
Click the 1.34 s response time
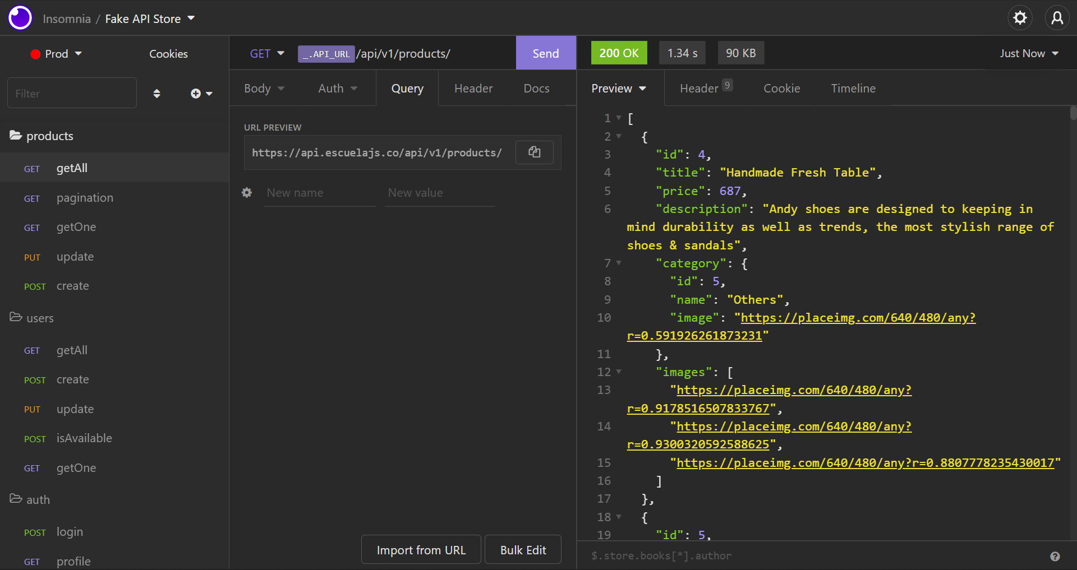pos(682,53)
